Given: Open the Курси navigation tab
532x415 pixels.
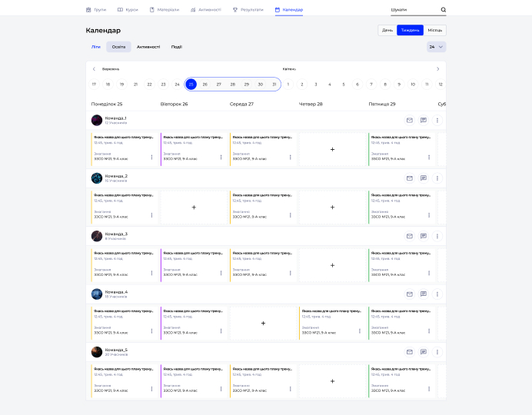Looking at the screenshot, I should click(x=128, y=10).
